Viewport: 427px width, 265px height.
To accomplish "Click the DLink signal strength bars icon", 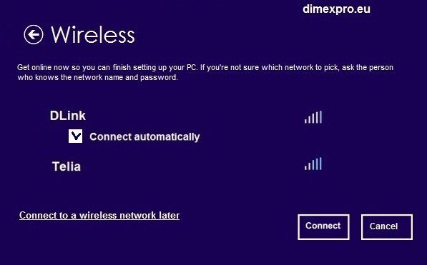I will tap(313, 117).
